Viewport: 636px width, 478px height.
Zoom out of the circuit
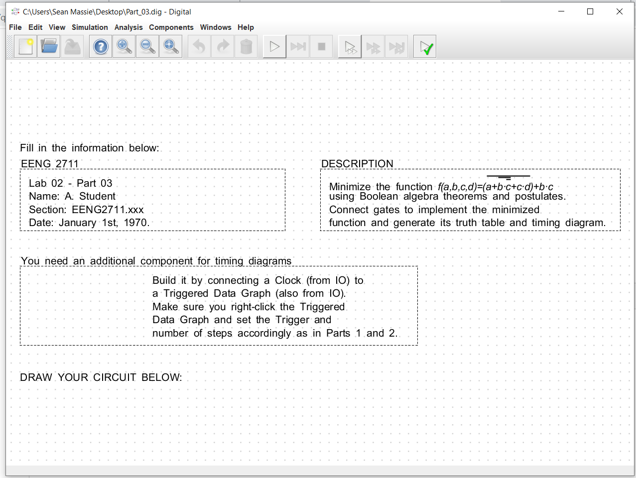(147, 46)
